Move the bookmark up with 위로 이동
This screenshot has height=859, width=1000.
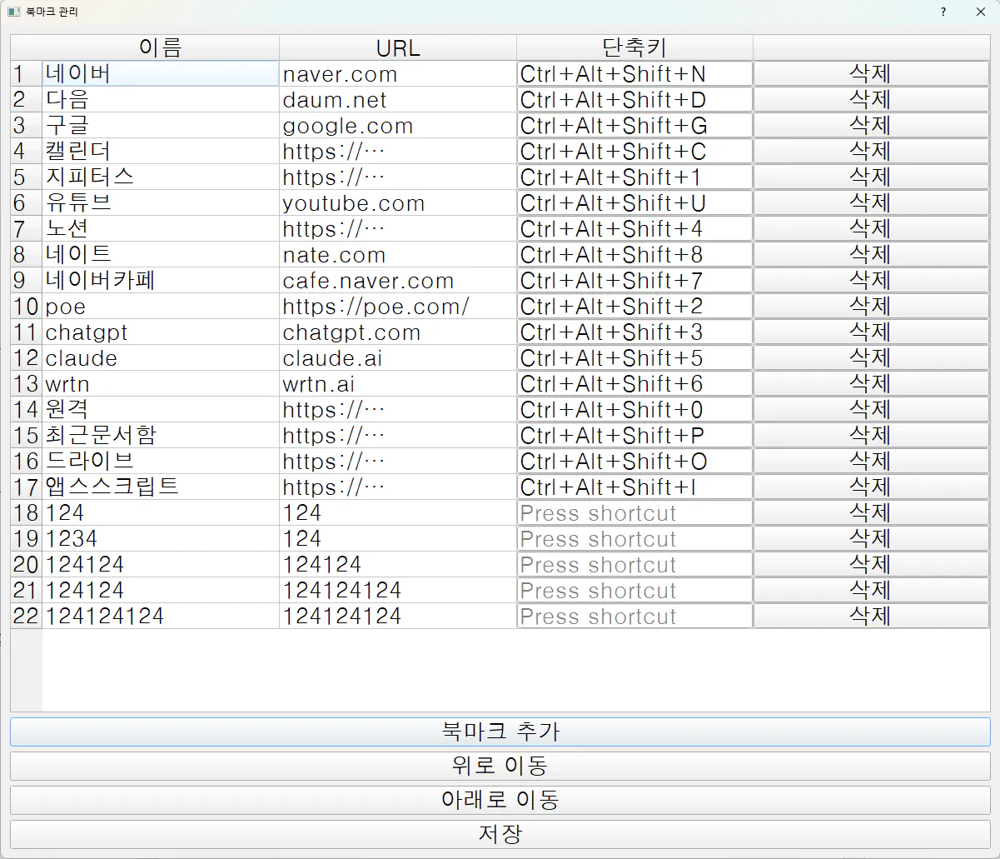click(500, 766)
